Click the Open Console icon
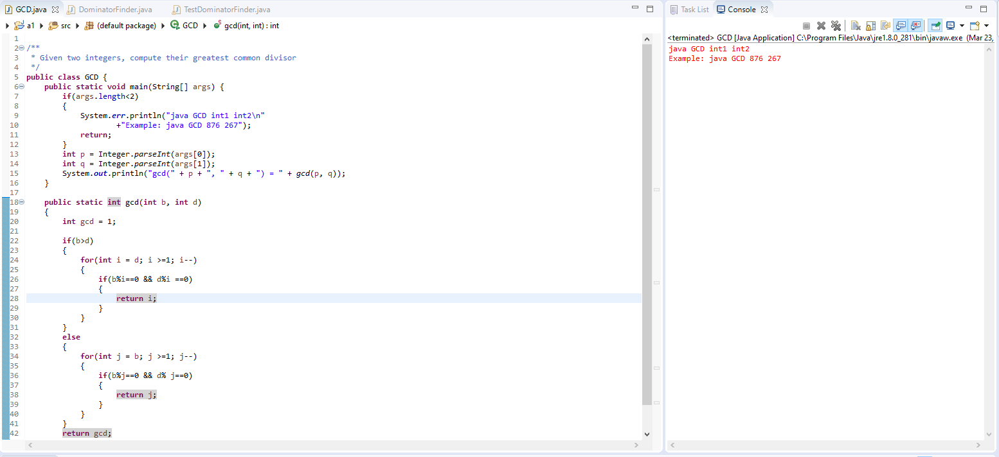 click(974, 26)
